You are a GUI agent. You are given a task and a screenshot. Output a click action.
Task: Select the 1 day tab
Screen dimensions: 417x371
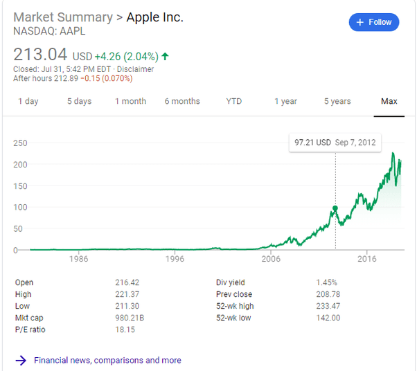(28, 101)
